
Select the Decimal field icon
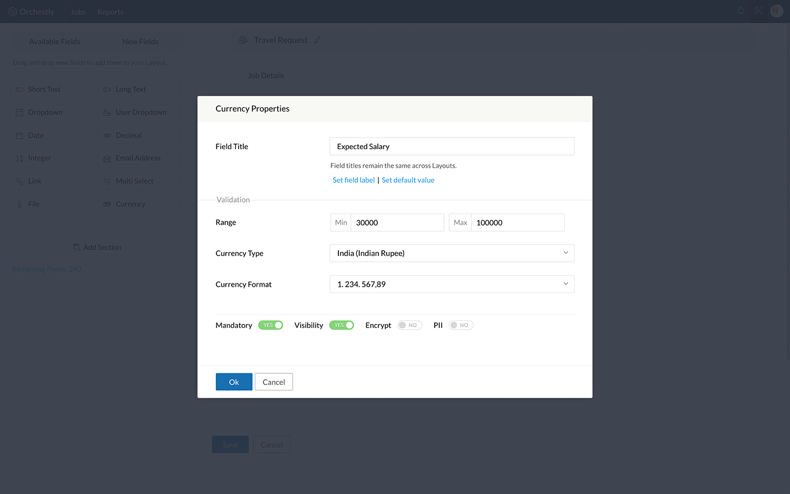point(107,135)
